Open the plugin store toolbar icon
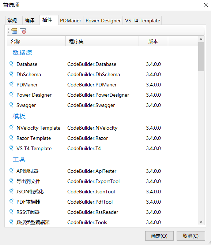 click(x=14, y=31)
